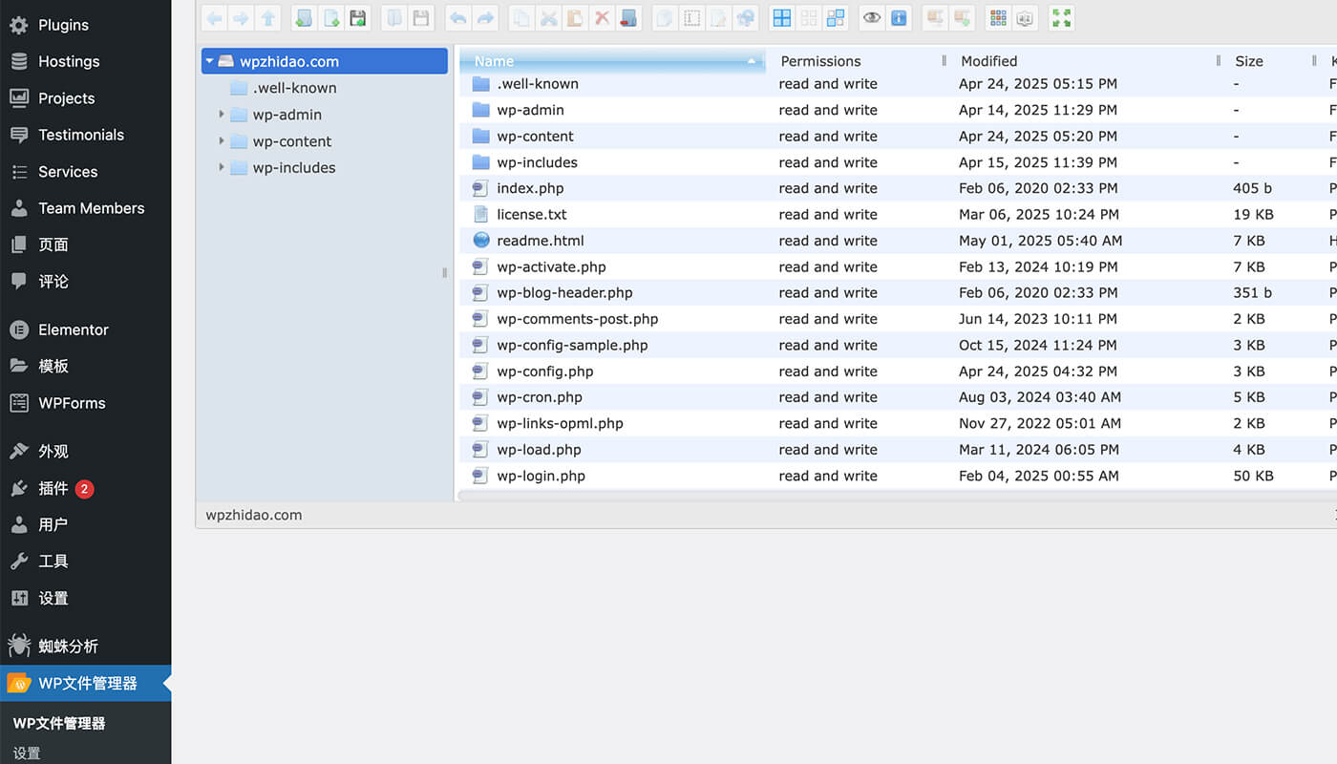Select the wp-links-opml.php file row
The width and height of the screenshot is (1337, 764).
(898, 423)
